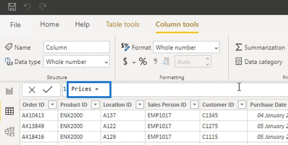This screenshot has height=145, width=288.
Task: Commit the formula with checkmark button
Action: click(x=47, y=90)
